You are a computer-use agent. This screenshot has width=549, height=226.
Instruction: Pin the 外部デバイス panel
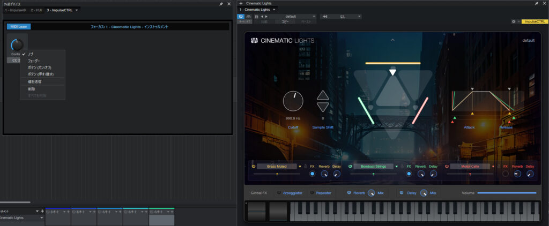pyautogui.click(x=221, y=4)
